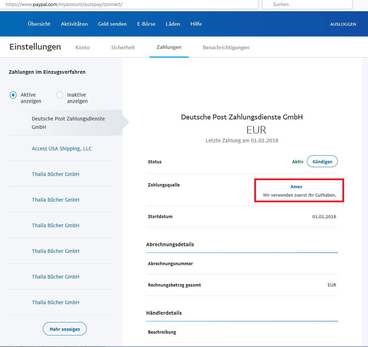The width and height of the screenshot is (368, 347).
Task: Select the 'Beschreibung' label
Action: pos(162,332)
